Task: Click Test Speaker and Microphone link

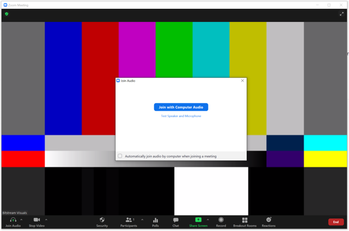Action: tap(181, 116)
